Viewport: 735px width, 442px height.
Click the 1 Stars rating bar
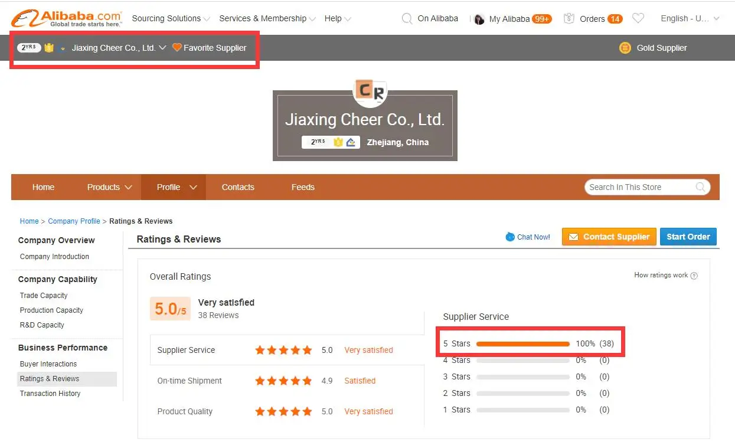pos(523,410)
